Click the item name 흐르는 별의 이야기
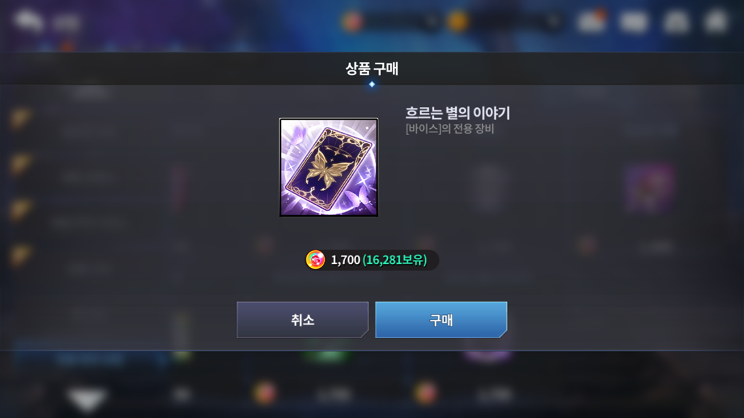 point(457,113)
